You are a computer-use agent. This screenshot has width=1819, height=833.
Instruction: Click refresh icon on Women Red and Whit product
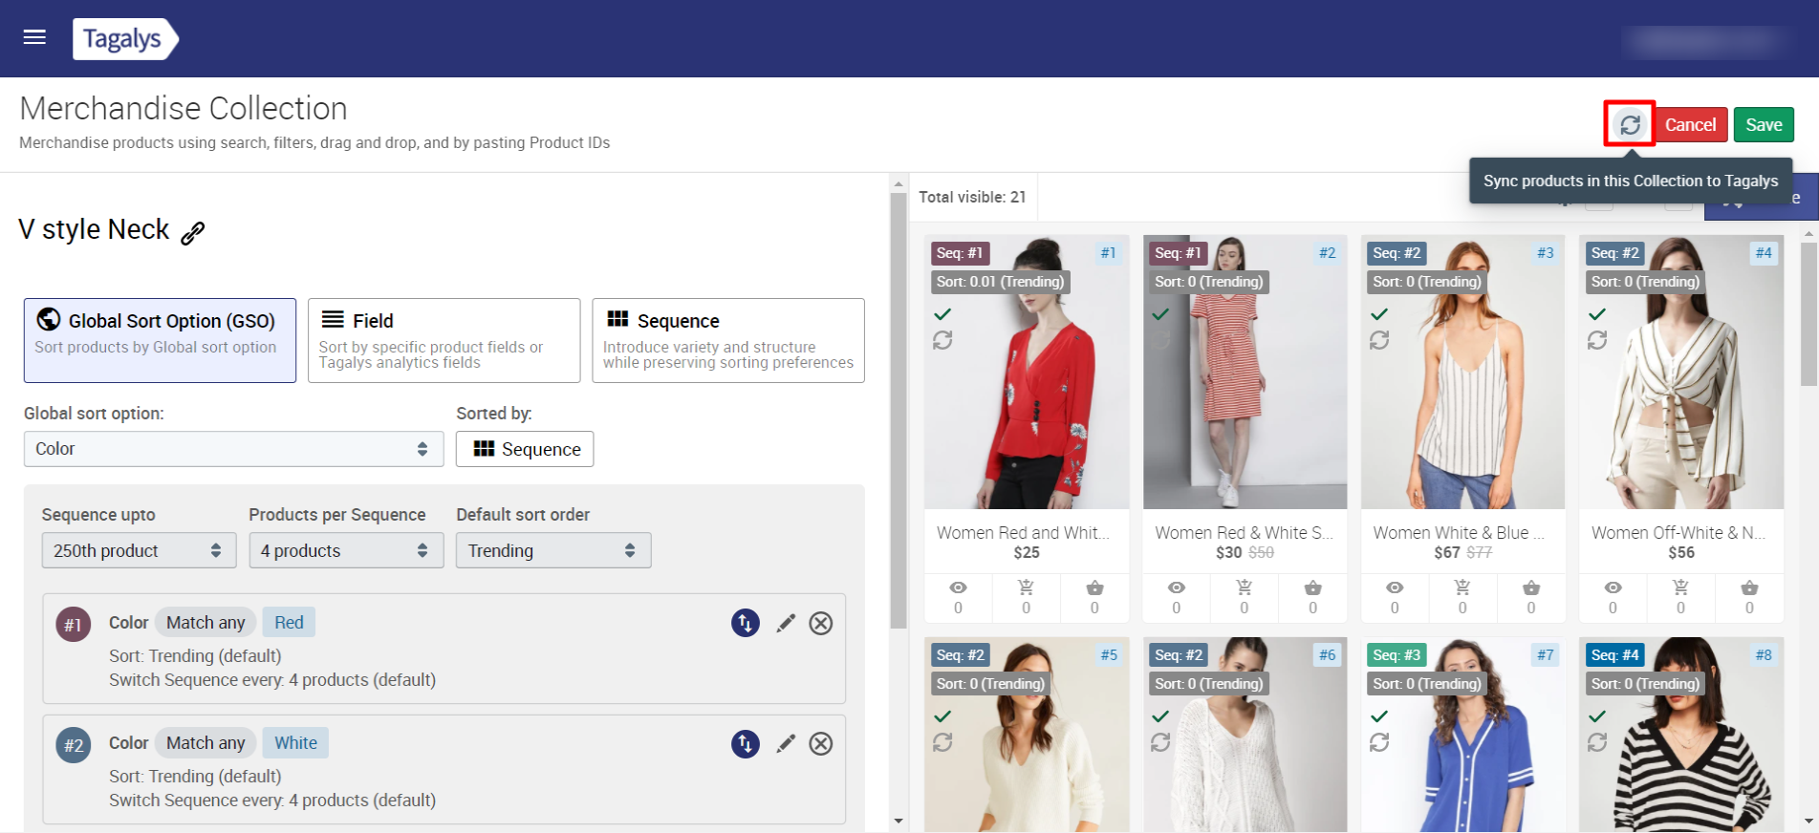tap(942, 340)
